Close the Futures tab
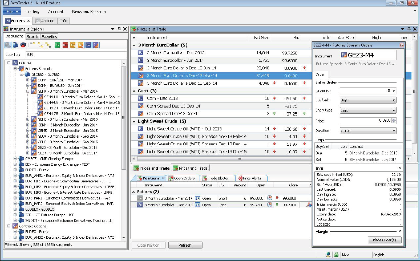420x261 pixels. pyautogui.click(x=28, y=21)
